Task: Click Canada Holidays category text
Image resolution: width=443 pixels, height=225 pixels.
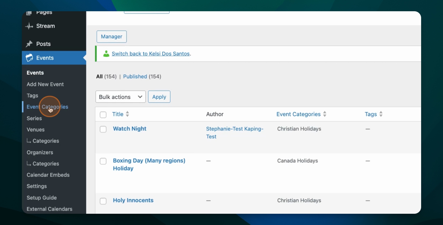Action: point(298,161)
